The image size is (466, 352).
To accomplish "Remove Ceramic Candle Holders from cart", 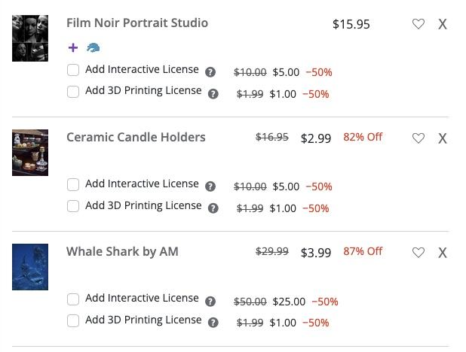I will (x=443, y=138).
